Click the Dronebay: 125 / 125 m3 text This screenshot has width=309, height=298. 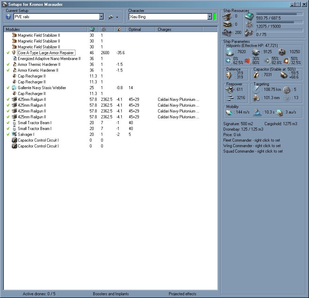pos(243,129)
